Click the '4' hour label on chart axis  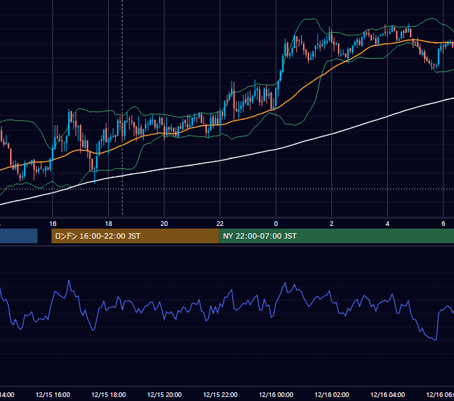point(387,223)
